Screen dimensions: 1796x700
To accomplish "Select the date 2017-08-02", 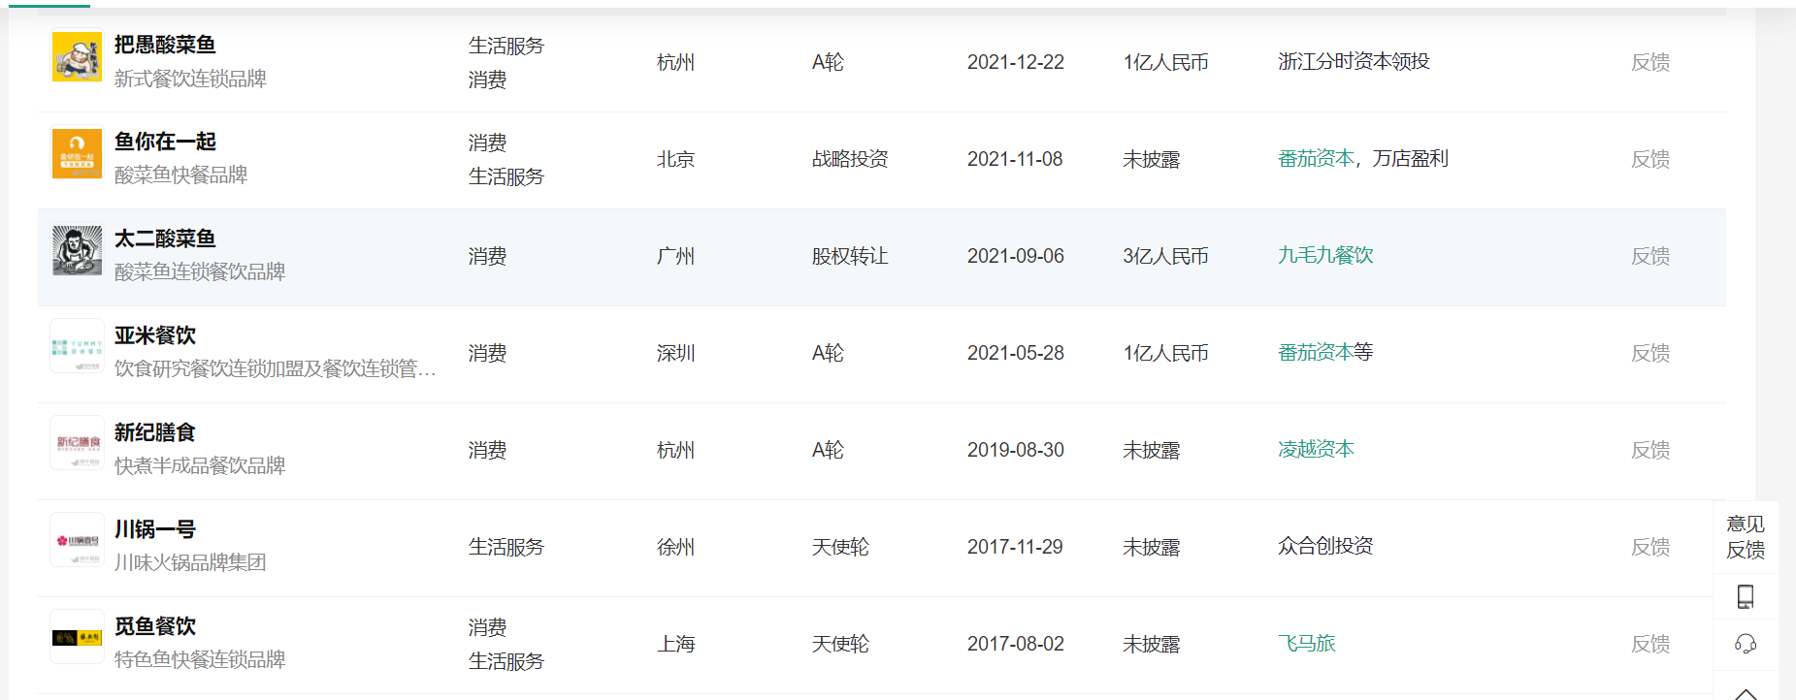I will (x=1016, y=644).
